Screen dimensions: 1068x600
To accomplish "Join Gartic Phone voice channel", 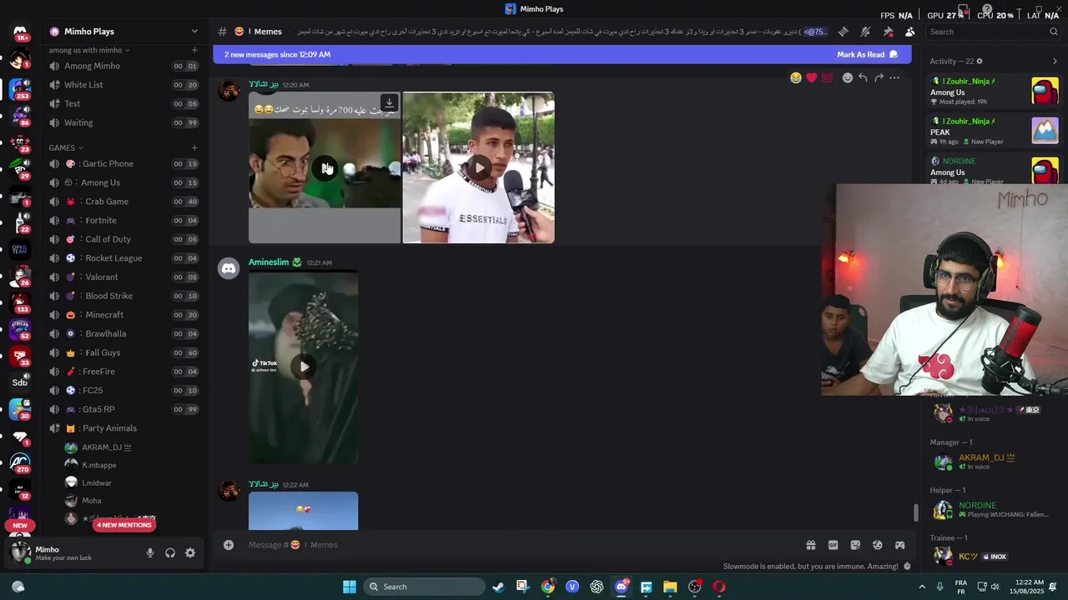I will [x=123, y=164].
